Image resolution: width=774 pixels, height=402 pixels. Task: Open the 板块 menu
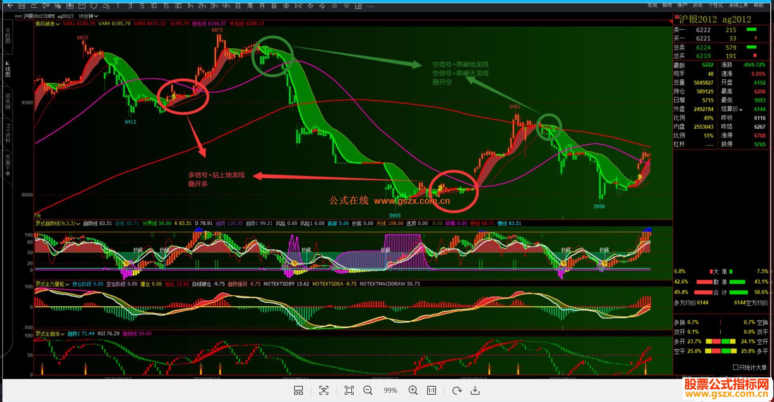[x=667, y=5]
